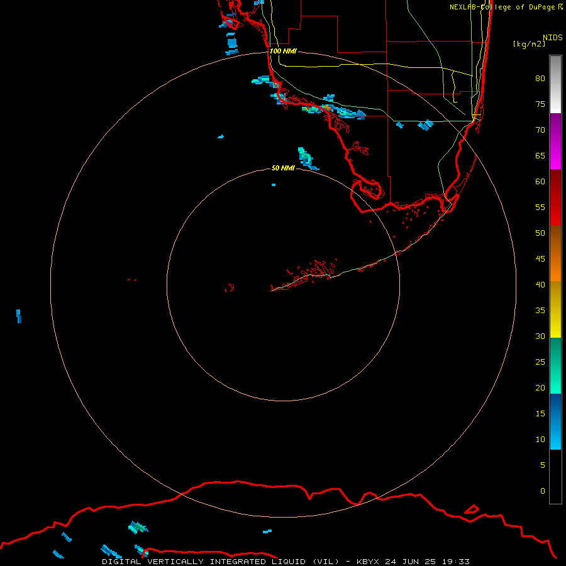Pick the green segment of the color bar
The width and height of the screenshot is (566, 566).
coord(555,365)
